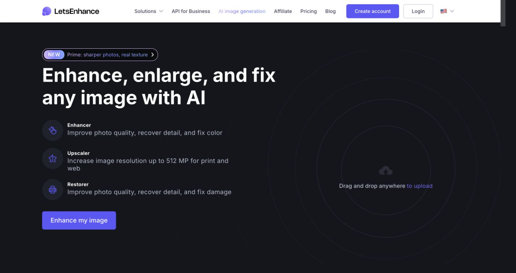Image resolution: width=516 pixels, height=273 pixels.
Task: Visit the Blog link
Action: pyautogui.click(x=330, y=11)
